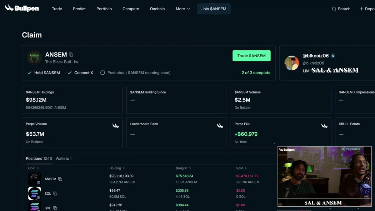Image resolution: width=375 pixels, height=211 pixels.
Task: Copy the ANSEM coin address in positions table
Action: click(60, 179)
